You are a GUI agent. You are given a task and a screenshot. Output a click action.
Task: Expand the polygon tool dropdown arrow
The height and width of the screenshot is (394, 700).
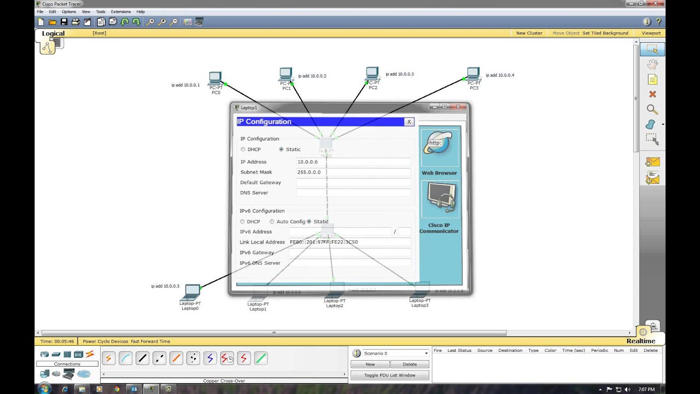point(663,125)
